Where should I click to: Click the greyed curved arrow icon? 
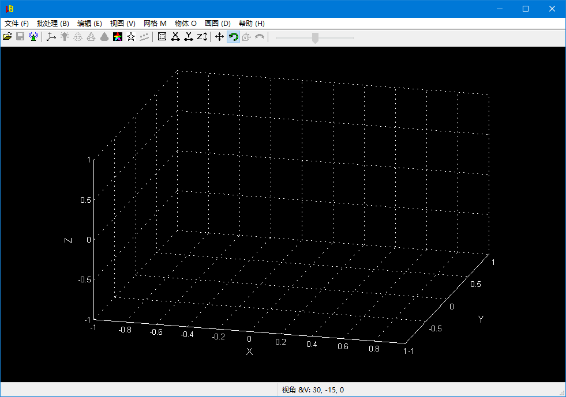pyautogui.click(x=260, y=36)
